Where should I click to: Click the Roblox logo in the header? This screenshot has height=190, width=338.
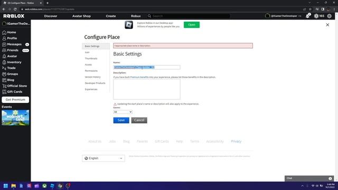click(14, 16)
